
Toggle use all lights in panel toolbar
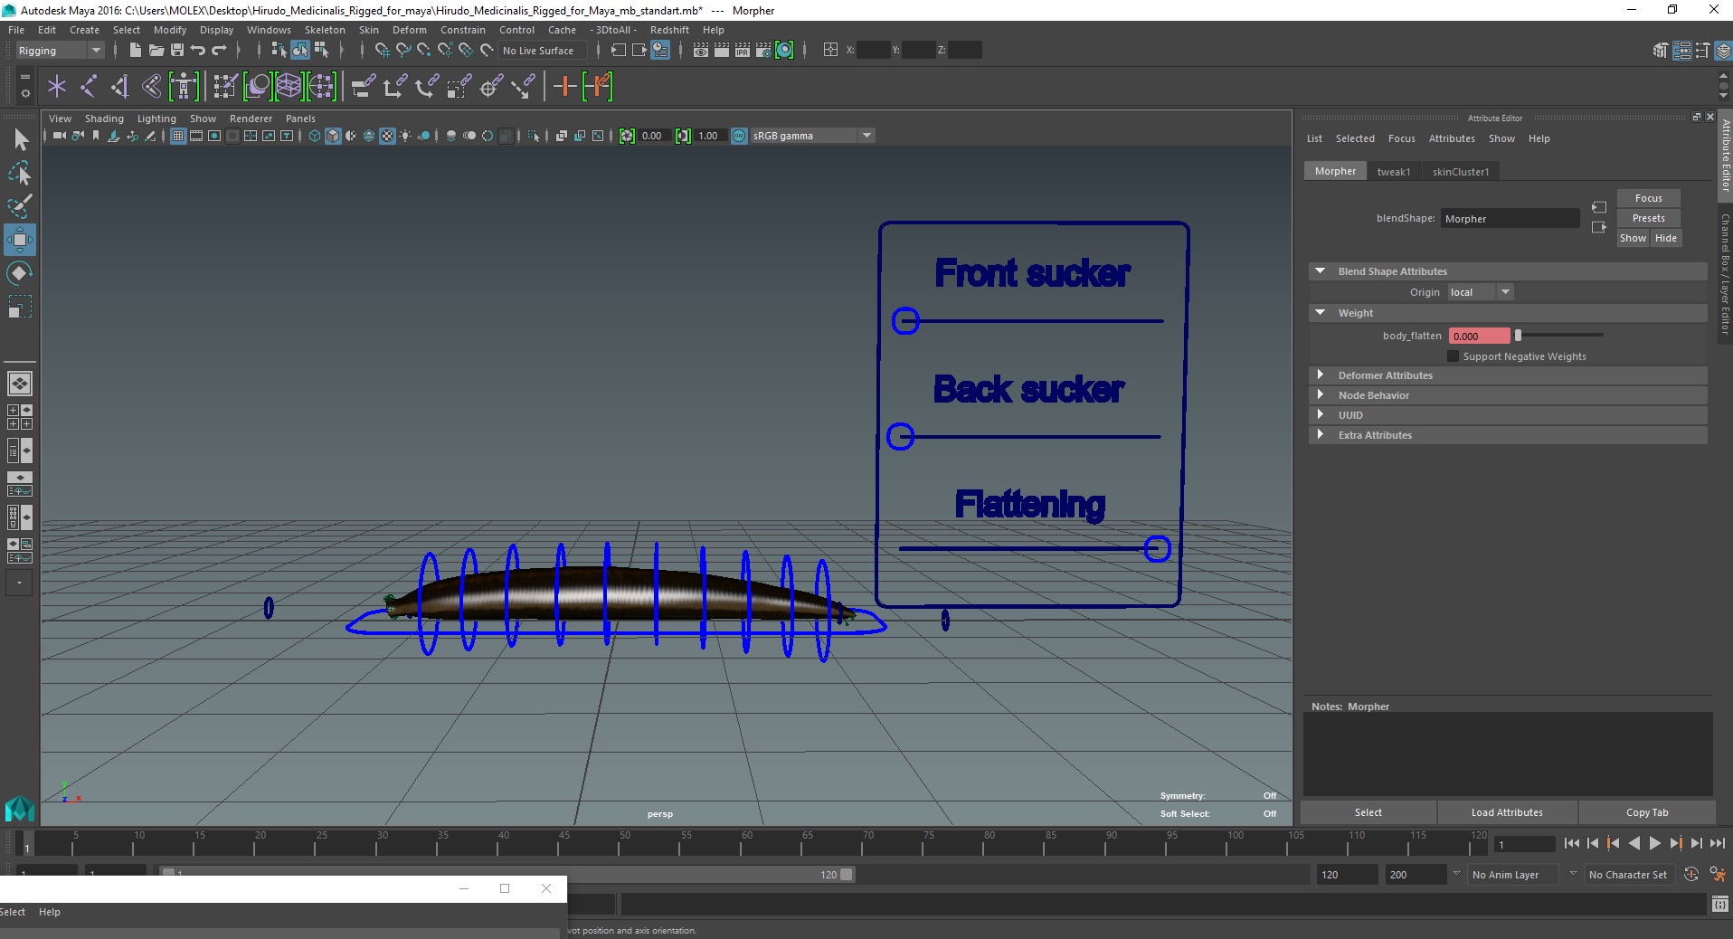[x=405, y=136]
